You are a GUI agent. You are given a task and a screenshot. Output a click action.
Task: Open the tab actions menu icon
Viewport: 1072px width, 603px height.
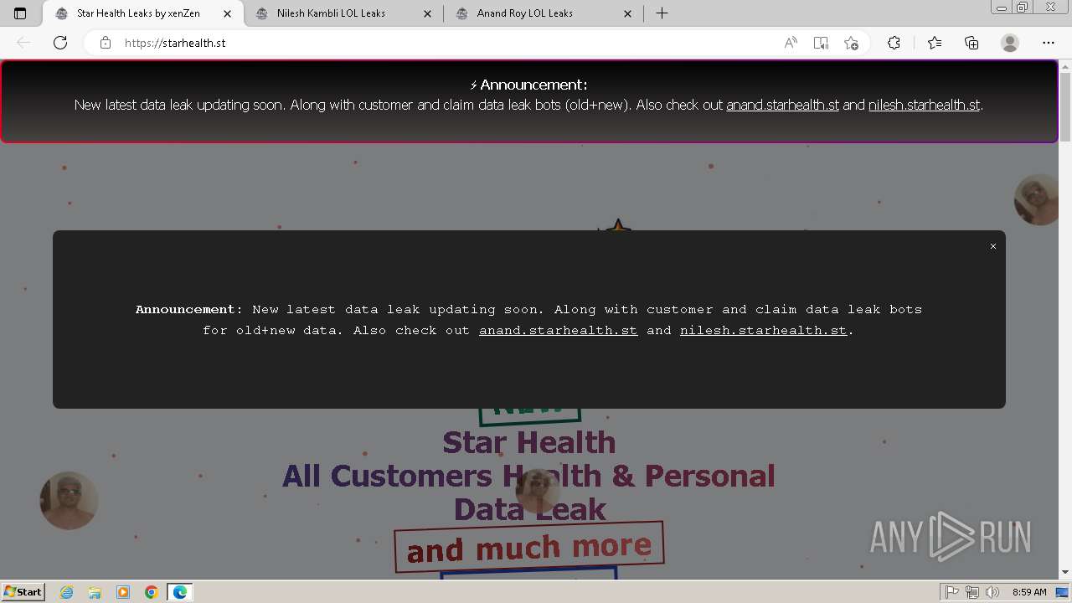pyautogui.click(x=20, y=13)
